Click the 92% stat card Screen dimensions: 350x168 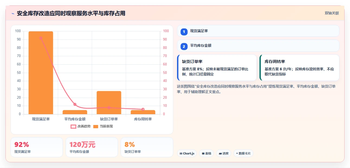(37, 147)
